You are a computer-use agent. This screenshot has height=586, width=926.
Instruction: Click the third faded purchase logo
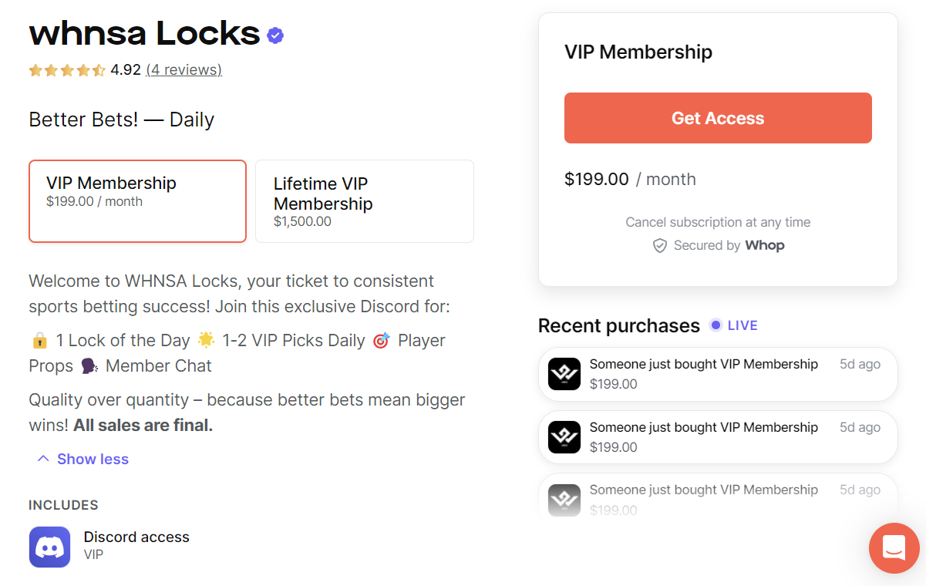[x=564, y=500]
